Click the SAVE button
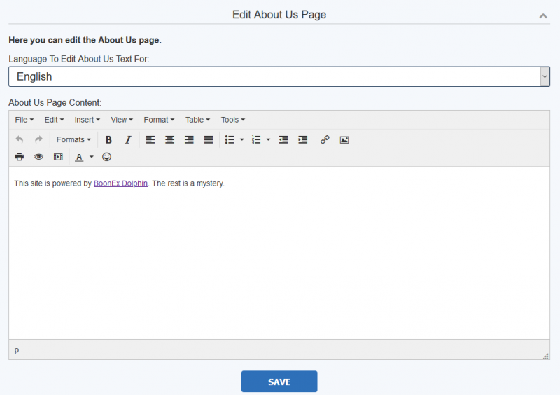 tap(279, 382)
